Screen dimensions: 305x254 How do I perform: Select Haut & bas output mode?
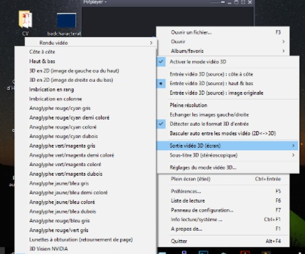[x=85, y=61]
